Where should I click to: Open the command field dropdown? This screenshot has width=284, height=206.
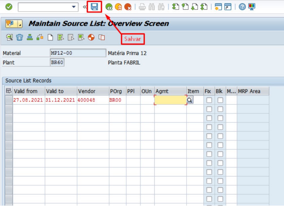coord(74,7)
